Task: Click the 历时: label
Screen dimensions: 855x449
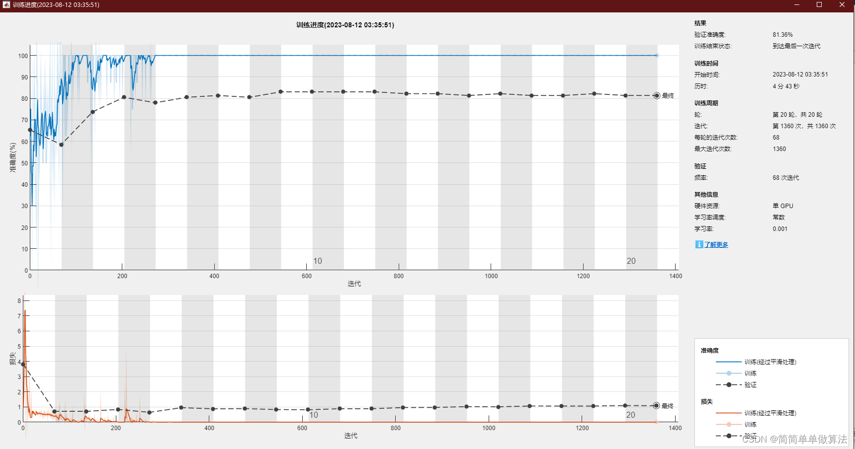Action: pos(701,86)
